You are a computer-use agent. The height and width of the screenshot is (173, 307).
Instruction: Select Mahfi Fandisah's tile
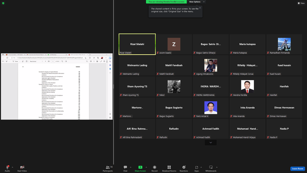coord(174,65)
